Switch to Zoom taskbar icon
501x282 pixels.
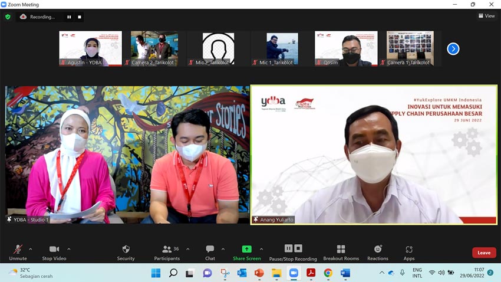(294, 273)
